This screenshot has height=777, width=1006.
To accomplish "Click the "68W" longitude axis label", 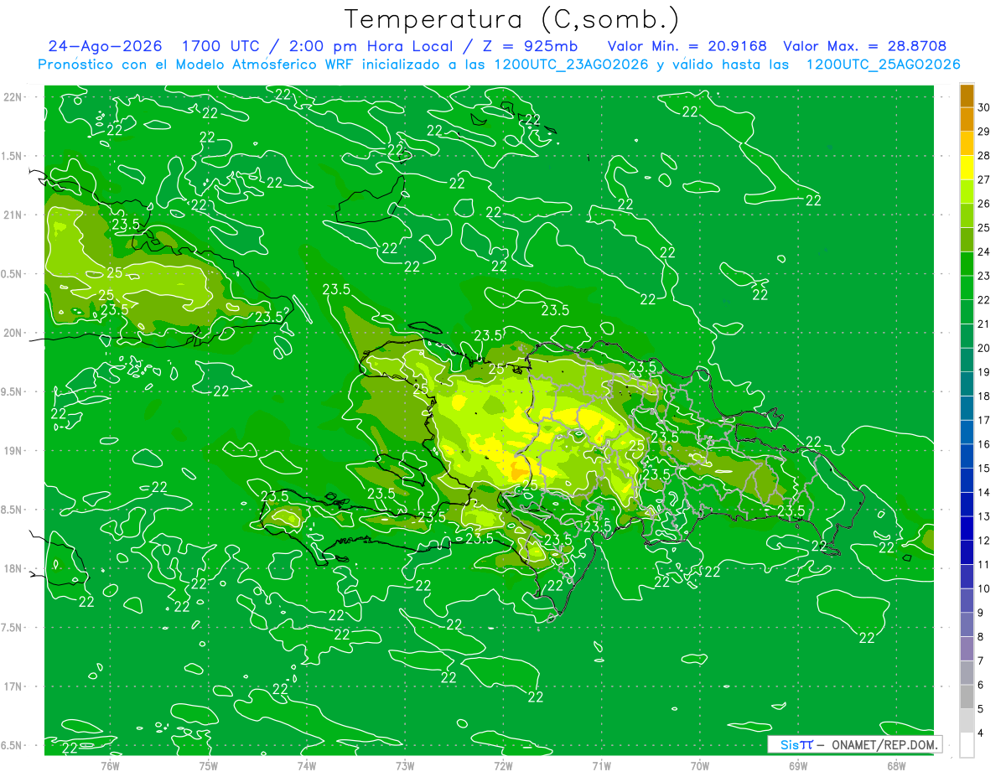I will 895,765.
